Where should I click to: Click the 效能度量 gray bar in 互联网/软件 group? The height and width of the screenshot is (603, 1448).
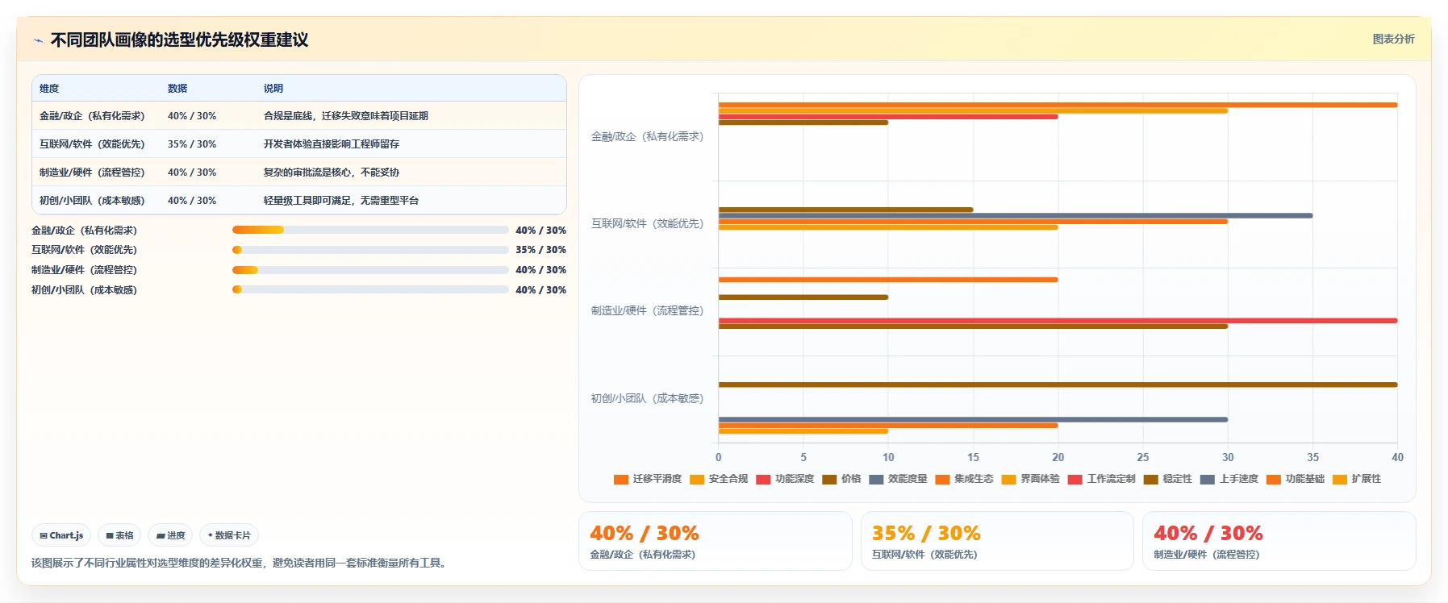tap(1016, 215)
